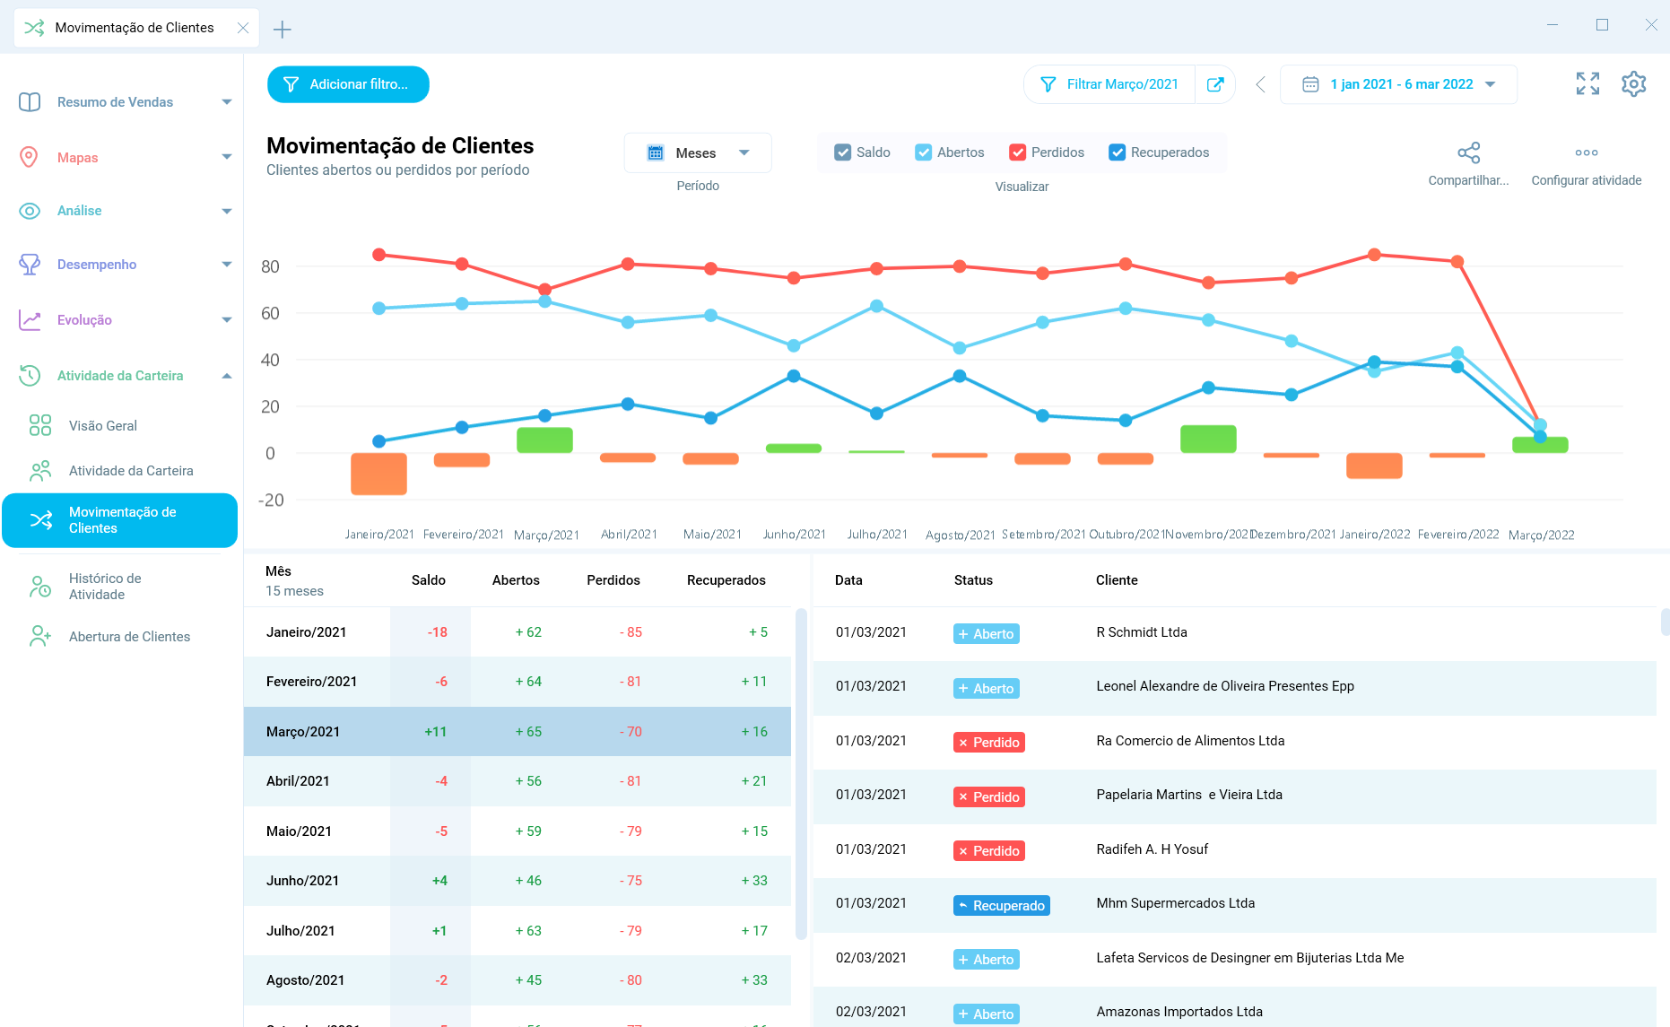Open Visão Geral menu item
The width and height of the screenshot is (1670, 1027).
pyautogui.click(x=103, y=426)
